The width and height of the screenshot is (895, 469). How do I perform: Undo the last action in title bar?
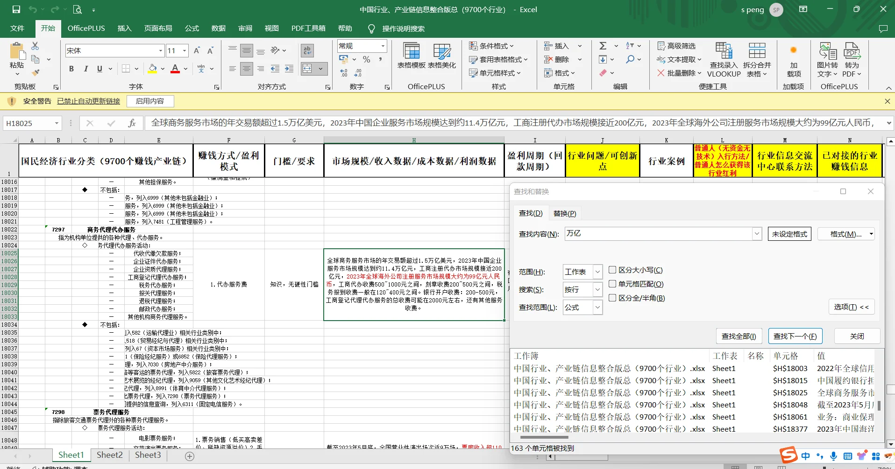(x=32, y=9)
